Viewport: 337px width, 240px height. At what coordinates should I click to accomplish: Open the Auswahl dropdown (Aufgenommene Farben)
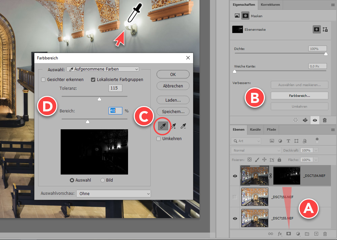(103, 69)
